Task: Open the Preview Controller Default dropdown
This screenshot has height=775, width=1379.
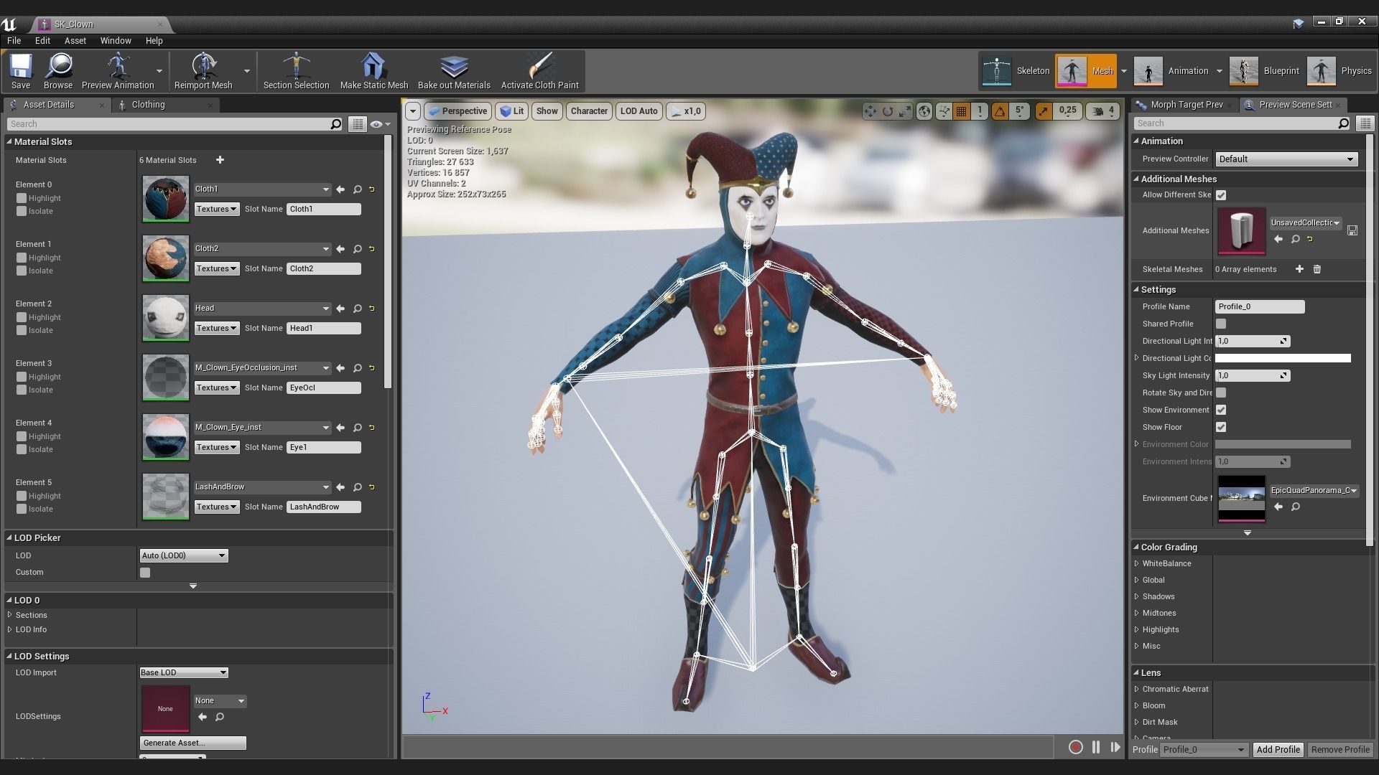Action: [x=1285, y=159]
